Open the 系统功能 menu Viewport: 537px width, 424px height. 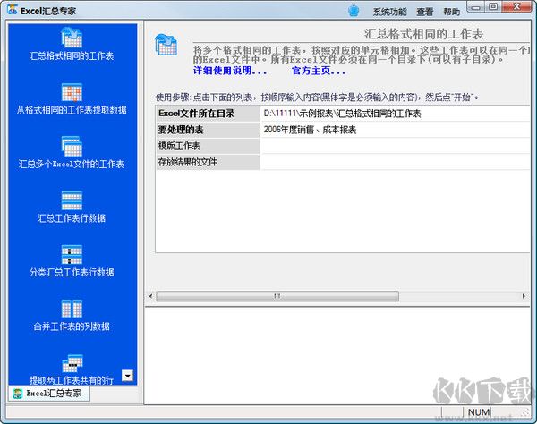[x=389, y=12]
